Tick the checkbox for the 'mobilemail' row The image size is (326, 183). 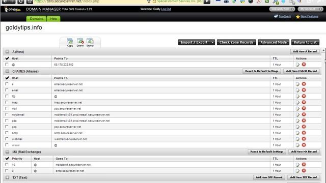point(7,114)
